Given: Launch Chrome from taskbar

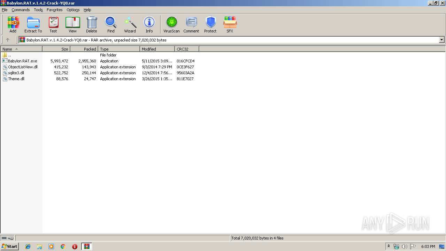Looking at the screenshot, I should point(63,246).
